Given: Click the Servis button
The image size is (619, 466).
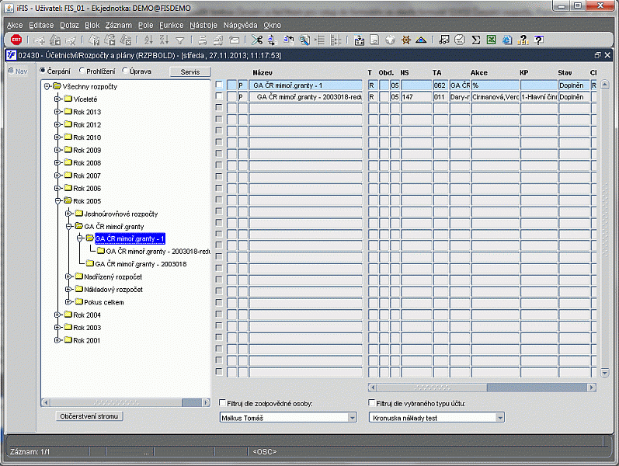Looking at the screenshot, I should 190,71.
